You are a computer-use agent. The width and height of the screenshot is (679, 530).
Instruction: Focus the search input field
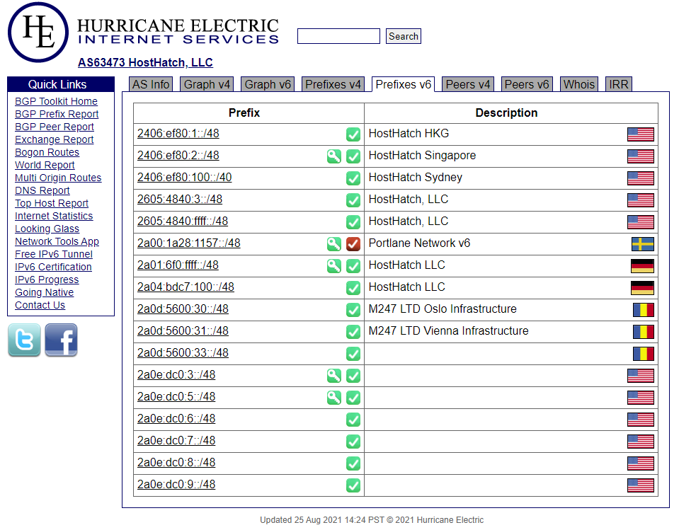click(x=338, y=36)
